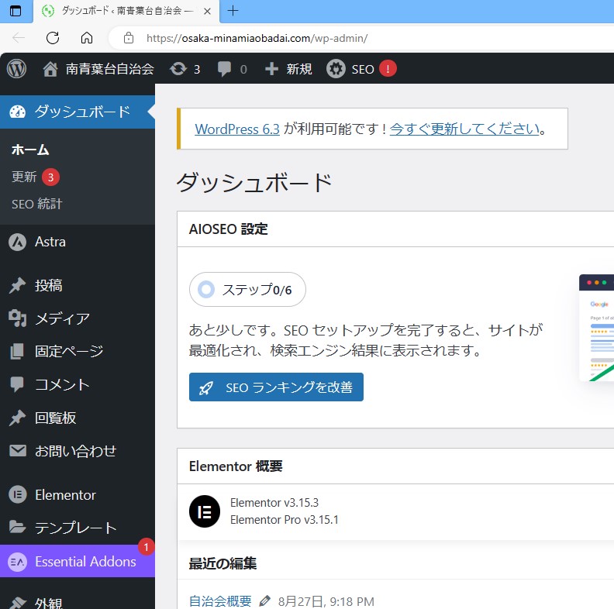The image size is (614, 609).
Task: Click the WordPress logo icon
Action: pos(16,69)
